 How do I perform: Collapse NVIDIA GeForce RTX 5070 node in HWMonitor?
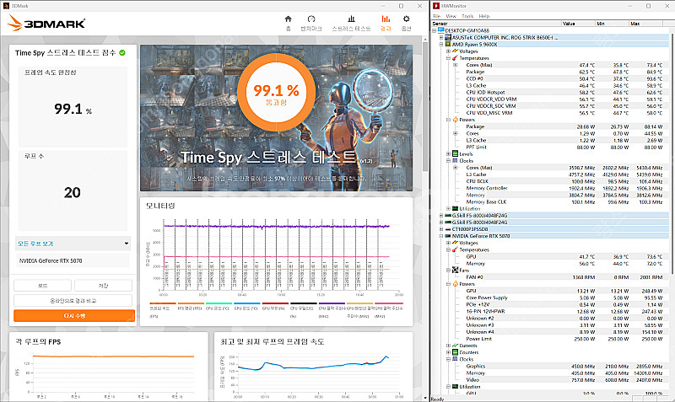[441, 236]
